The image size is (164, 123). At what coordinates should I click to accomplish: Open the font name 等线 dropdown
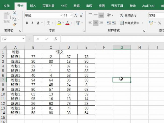61,15
